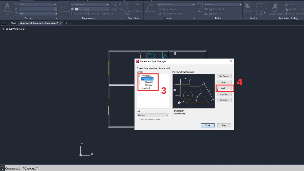Select the Annotative style in the list

click(x=146, y=76)
